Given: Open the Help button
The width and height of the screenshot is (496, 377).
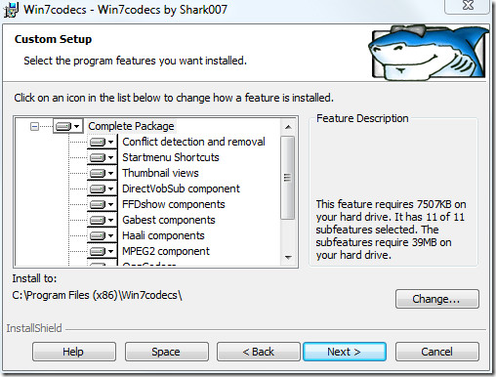Looking at the screenshot, I should [x=74, y=352].
